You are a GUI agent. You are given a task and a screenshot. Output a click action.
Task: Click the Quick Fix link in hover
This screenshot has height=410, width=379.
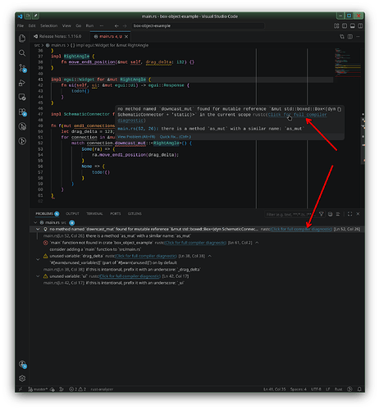point(176,137)
